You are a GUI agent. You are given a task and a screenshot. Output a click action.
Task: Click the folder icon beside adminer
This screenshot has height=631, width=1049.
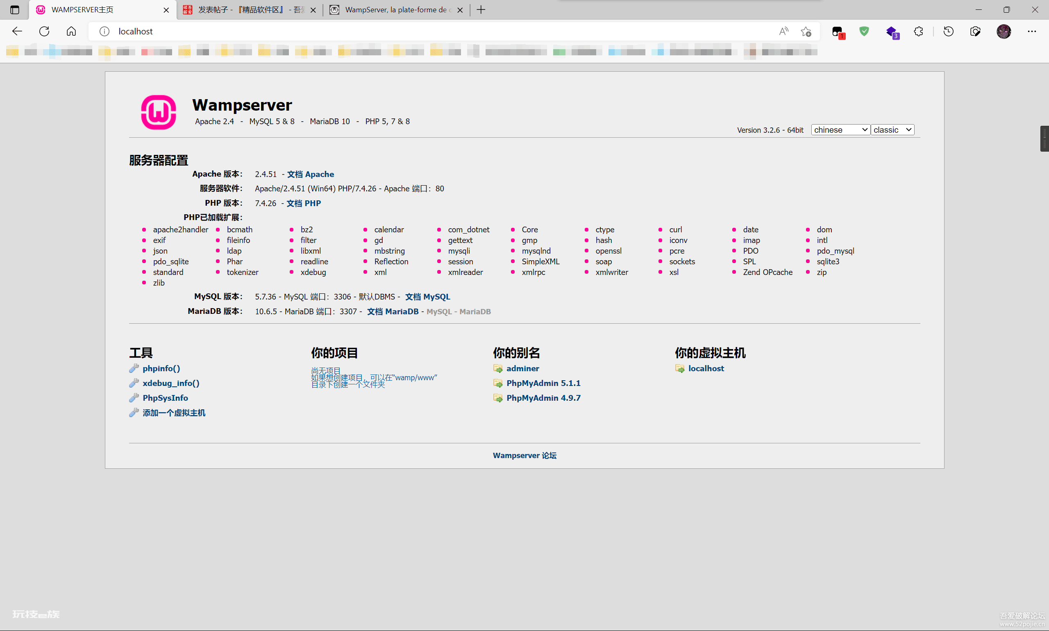pos(498,368)
